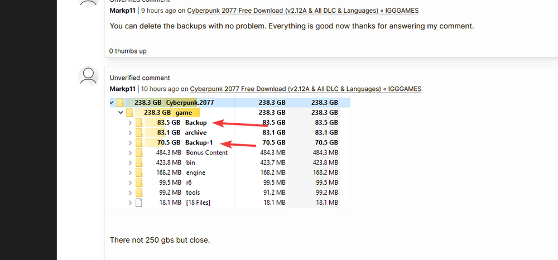Viewport: 558px width, 260px height.
Task: Expand the tools folder chevron
Action: 130,192
